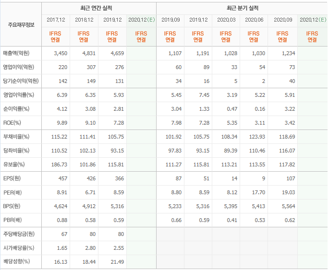This screenshot has width=329, height=270.
Task: Select the 2020.03 quarterly column header
Action: 226,20
